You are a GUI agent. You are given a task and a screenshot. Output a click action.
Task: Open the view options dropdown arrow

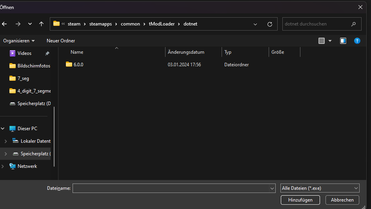(x=330, y=41)
